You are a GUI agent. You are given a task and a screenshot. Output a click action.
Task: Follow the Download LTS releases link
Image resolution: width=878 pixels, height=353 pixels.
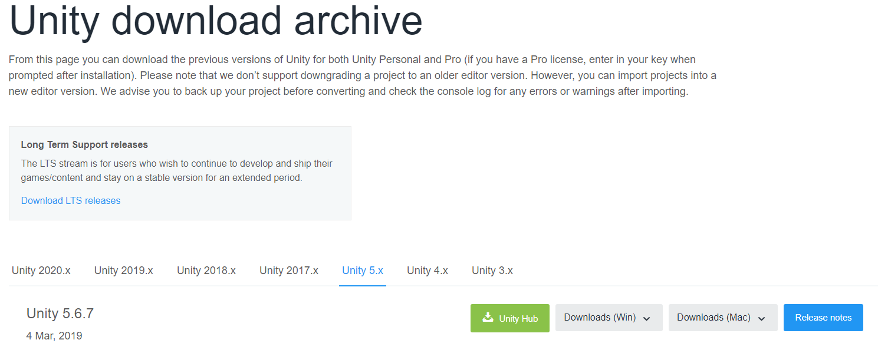(x=71, y=200)
